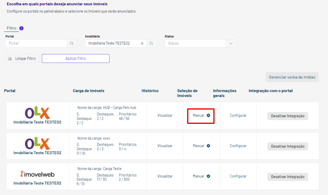The height and width of the screenshot is (195, 328).
Task: Click Configurar in the xxxx carga row
Action: 238,146
